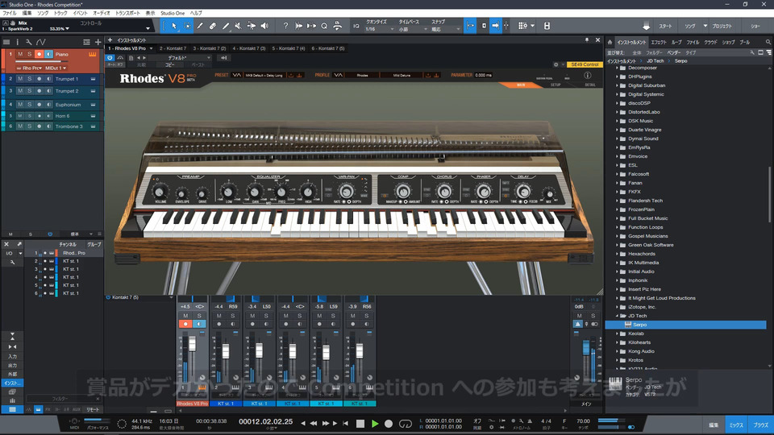Click the Record transport button
The width and height of the screenshot is (774, 435).
tap(389, 423)
